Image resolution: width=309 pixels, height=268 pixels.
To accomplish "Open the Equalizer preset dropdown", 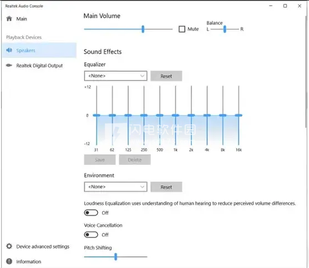I will (x=116, y=76).
